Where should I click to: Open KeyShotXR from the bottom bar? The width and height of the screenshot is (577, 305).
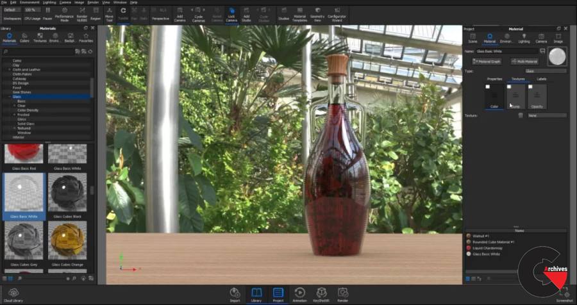(322, 295)
